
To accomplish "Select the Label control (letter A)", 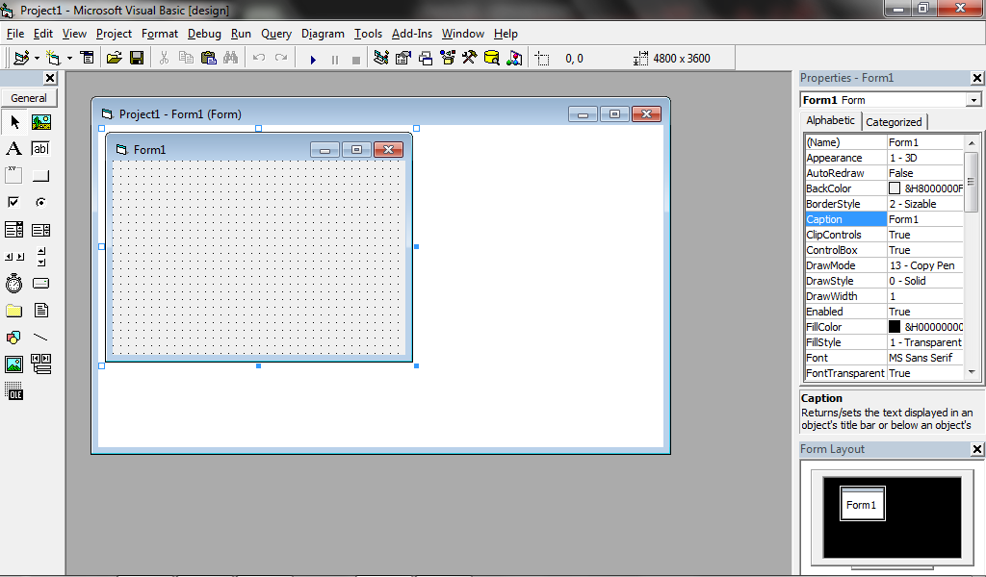I will [13, 149].
